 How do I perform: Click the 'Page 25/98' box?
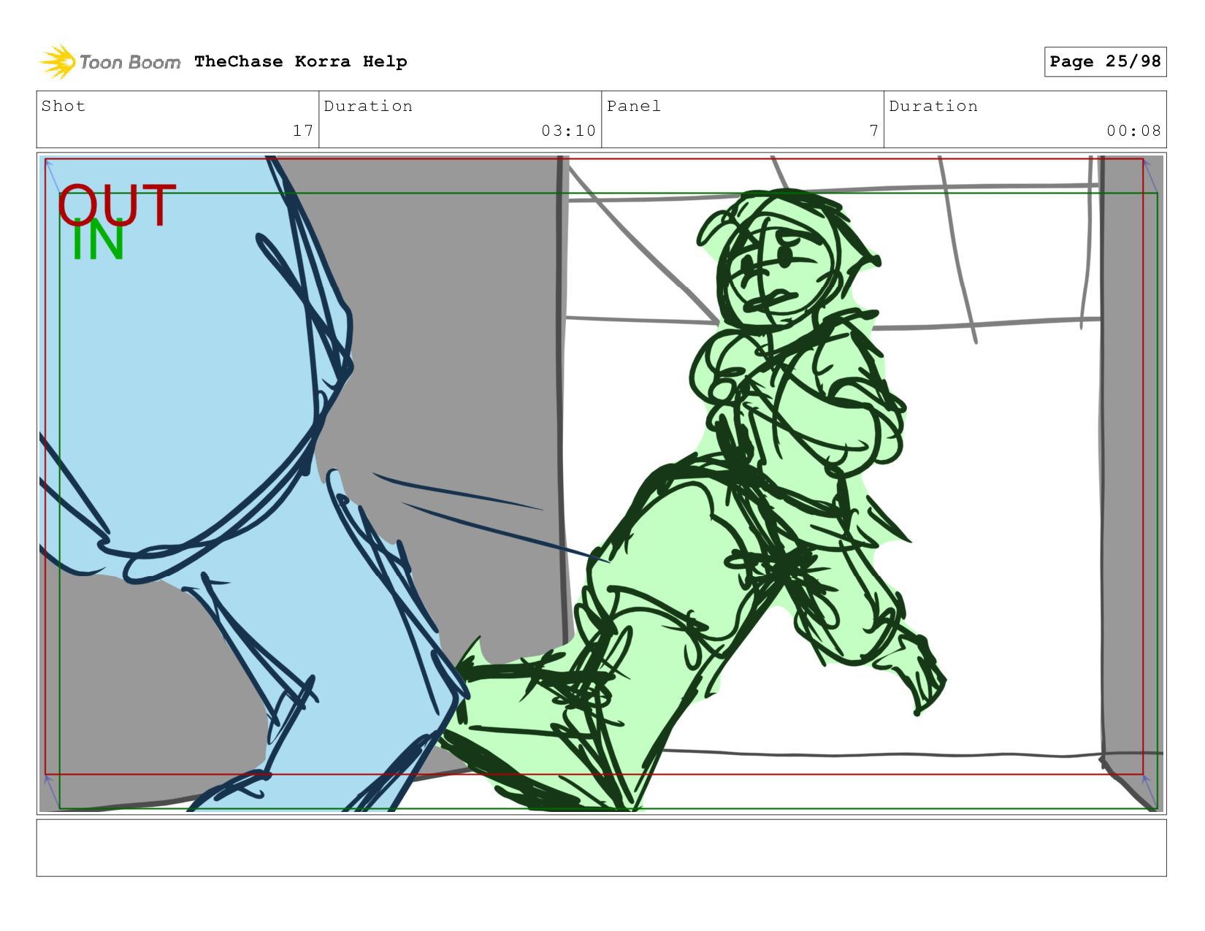click(x=1105, y=61)
